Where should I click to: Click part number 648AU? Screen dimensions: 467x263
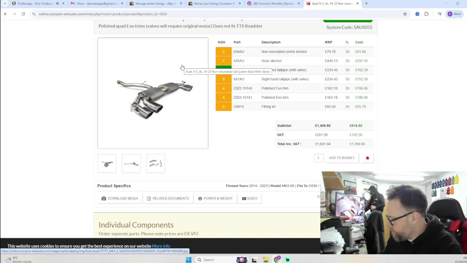tap(239, 52)
